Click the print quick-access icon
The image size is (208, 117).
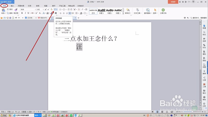(10, 18)
